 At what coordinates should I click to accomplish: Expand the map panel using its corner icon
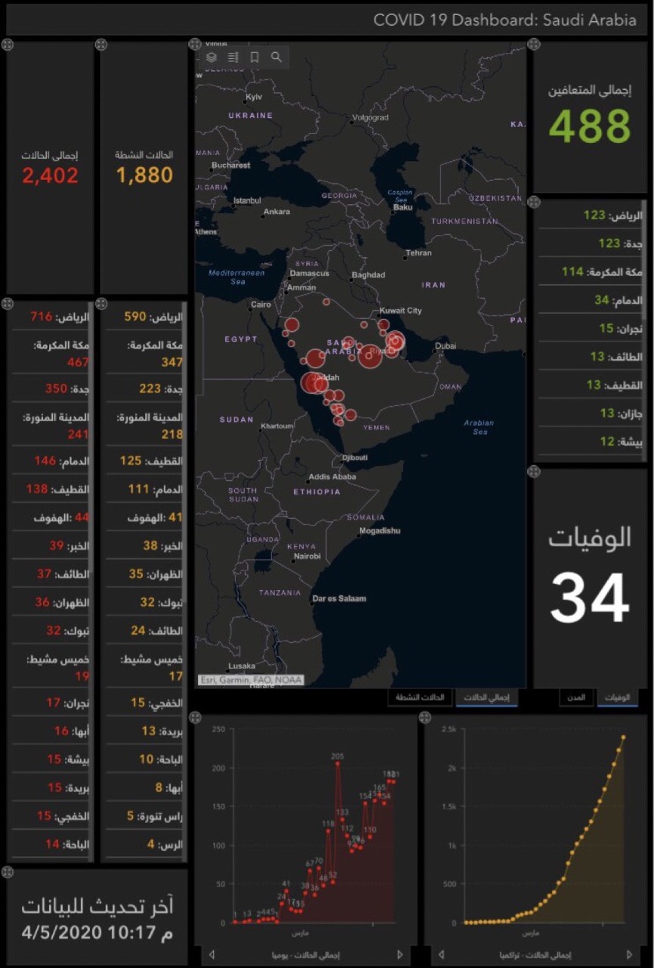tap(195, 45)
